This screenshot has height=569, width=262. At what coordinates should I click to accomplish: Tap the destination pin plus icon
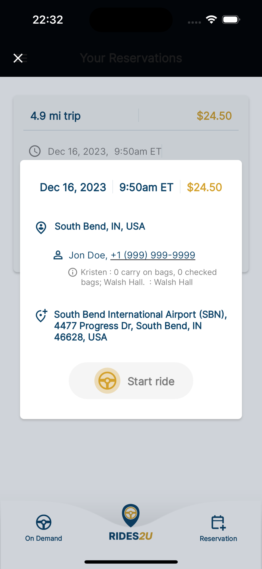coord(41,316)
